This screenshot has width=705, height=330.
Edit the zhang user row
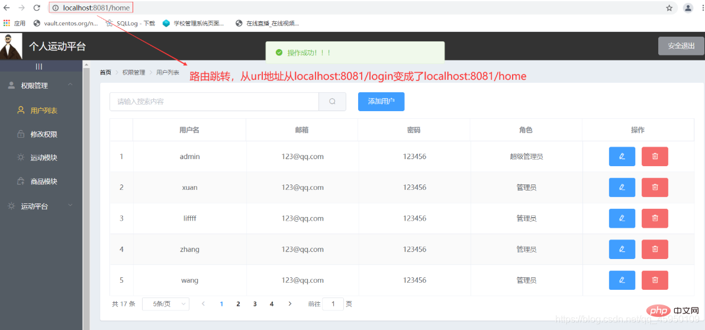(622, 249)
